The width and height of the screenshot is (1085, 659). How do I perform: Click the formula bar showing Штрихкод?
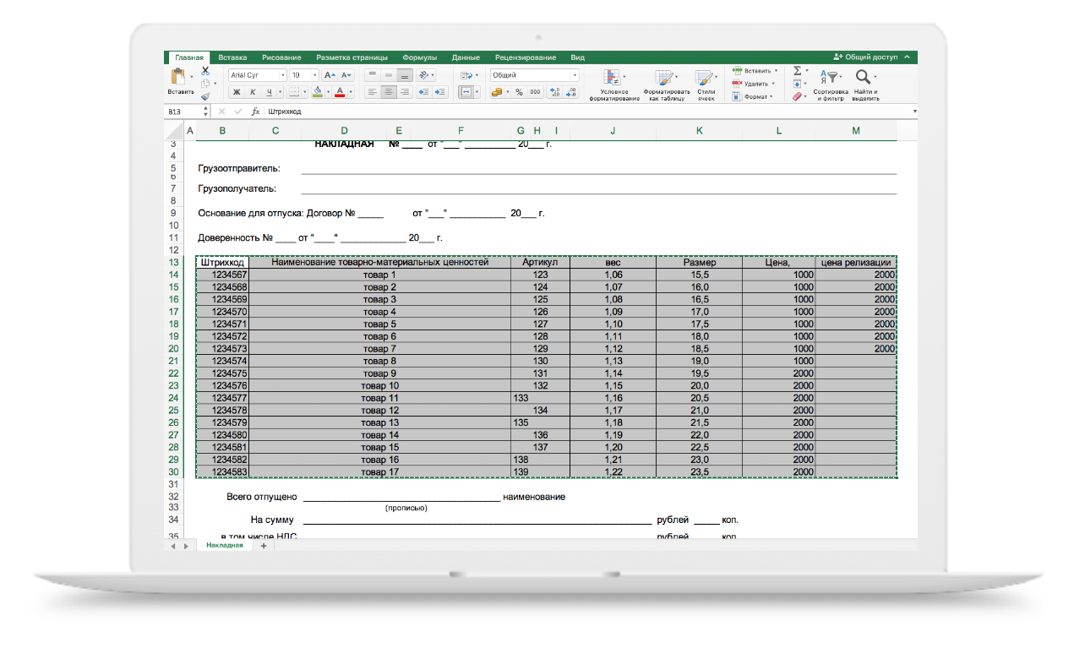[587, 112]
